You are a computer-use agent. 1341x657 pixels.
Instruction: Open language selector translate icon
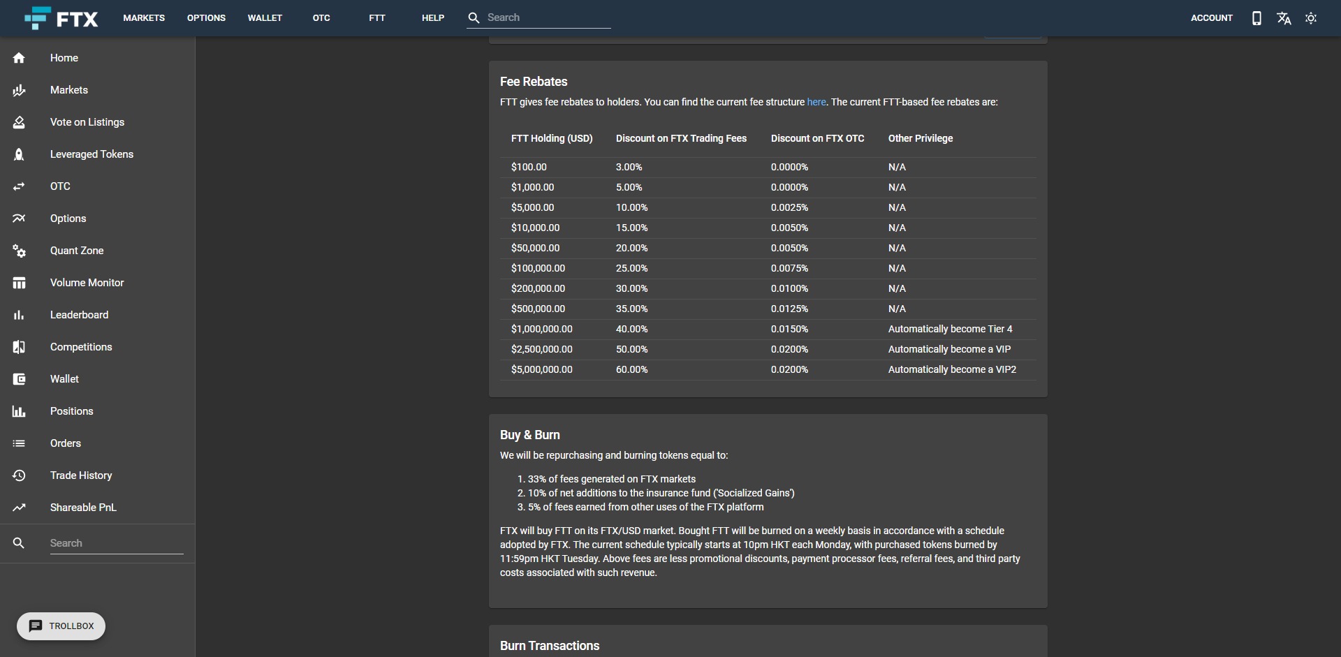[1284, 18]
